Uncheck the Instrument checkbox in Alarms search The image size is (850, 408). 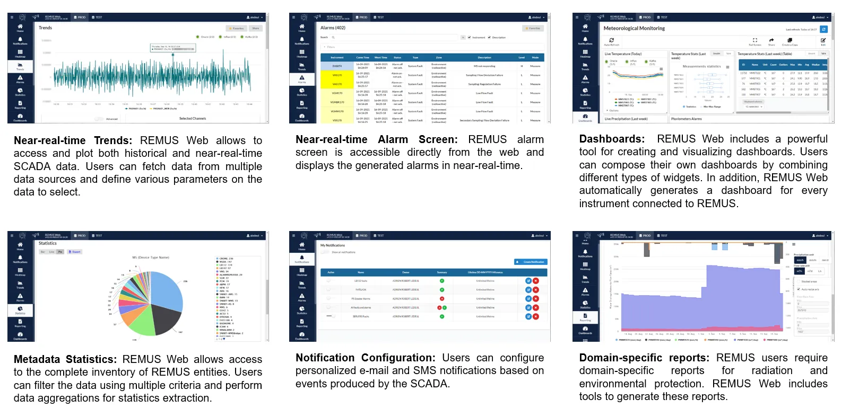tap(469, 38)
